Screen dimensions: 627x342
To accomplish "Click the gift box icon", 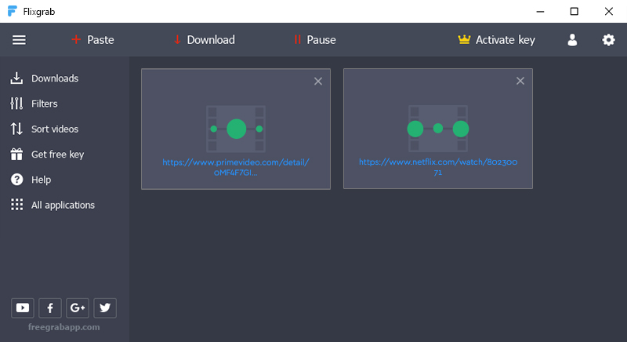I will pos(16,154).
